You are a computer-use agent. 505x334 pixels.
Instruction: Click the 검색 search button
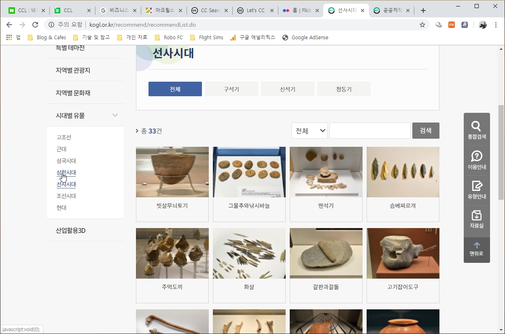(426, 131)
